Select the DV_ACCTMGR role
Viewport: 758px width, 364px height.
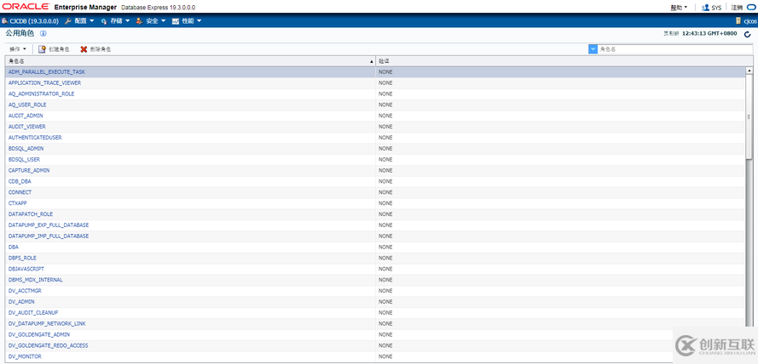pos(25,291)
